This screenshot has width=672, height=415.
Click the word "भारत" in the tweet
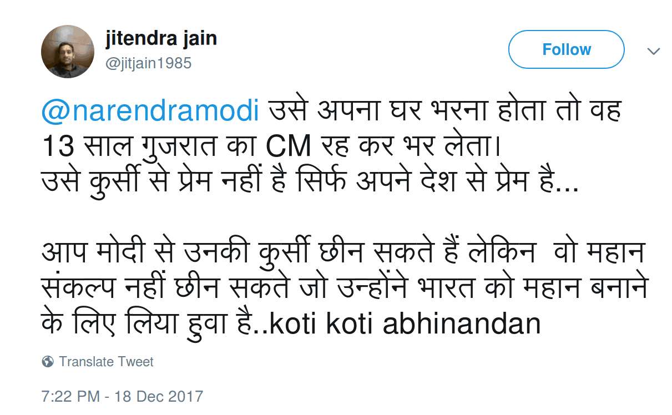pyautogui.click(x=446, y=288)
